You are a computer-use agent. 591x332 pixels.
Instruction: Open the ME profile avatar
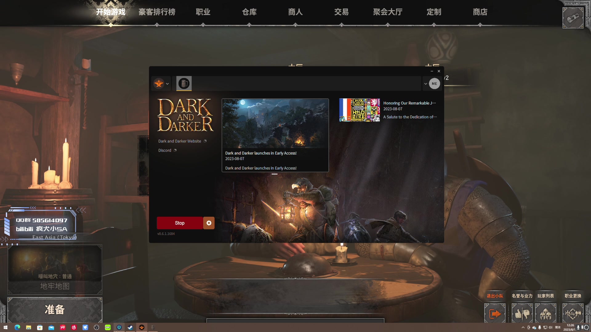click(434, 84)
